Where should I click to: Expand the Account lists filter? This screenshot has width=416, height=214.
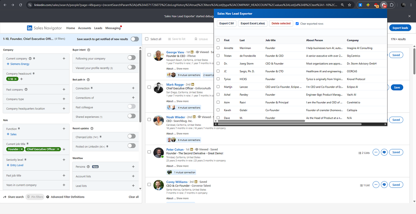click(x=133, y=176)
